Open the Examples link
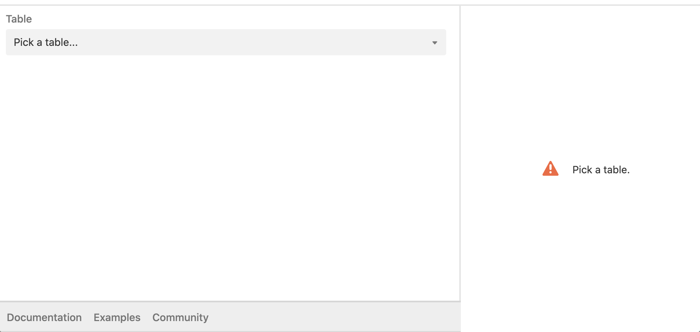This screenshot has width=700, height=332. pyautogui.click(x=117, y=317)
